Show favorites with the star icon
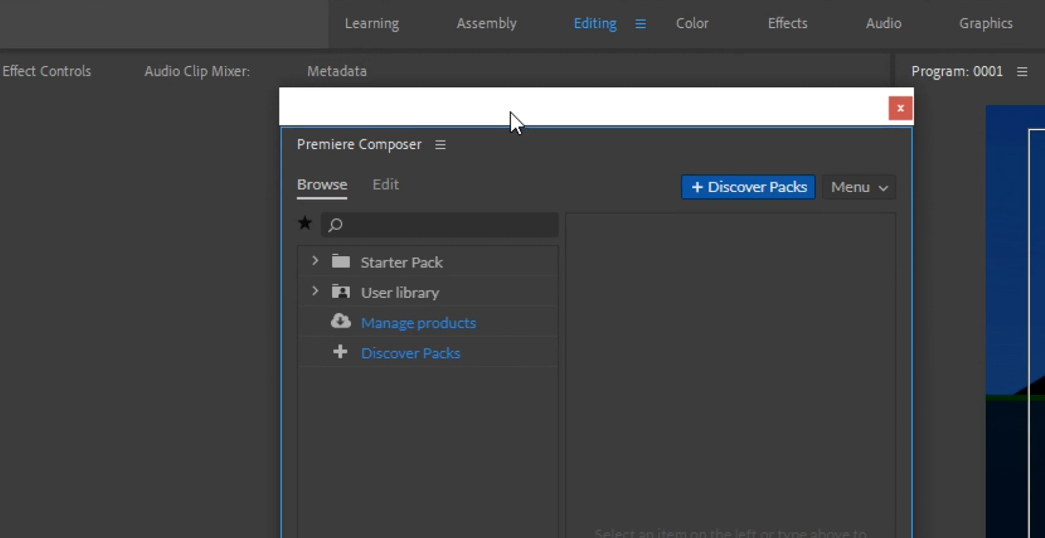The image size is (1045, 538). click(305, 223)
